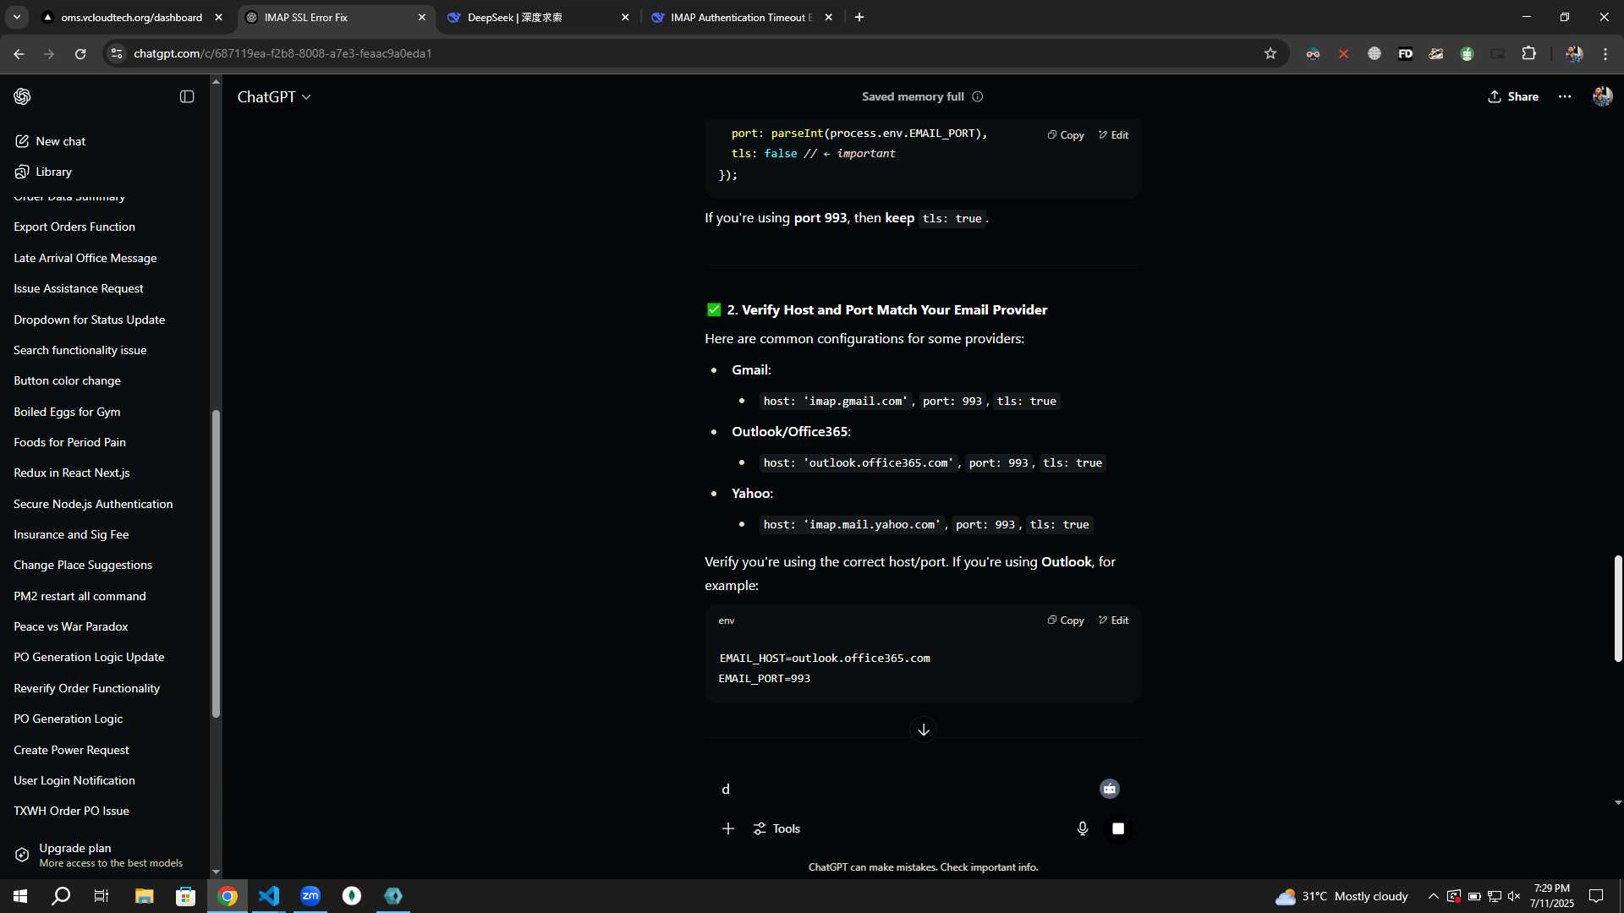Open a new browser tab
The width and height of the screenshot is (1624, 913).
(x=859, y=17)
